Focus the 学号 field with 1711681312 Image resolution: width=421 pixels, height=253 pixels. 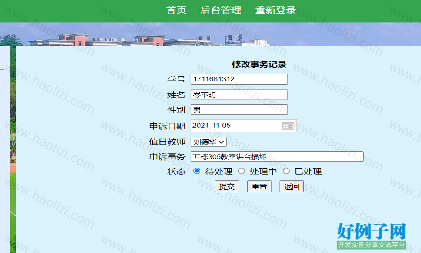tap(239, 79)
